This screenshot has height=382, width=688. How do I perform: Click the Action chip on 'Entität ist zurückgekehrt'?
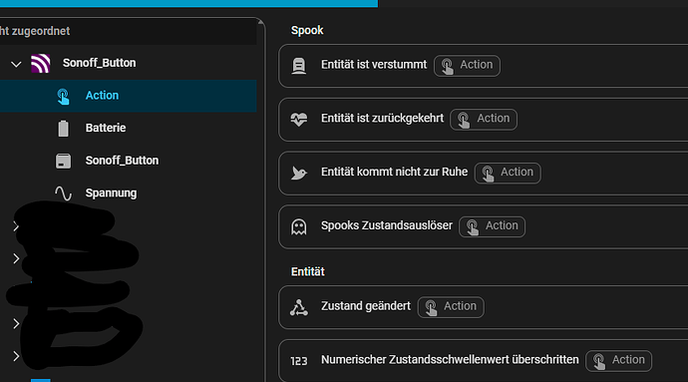484,119
